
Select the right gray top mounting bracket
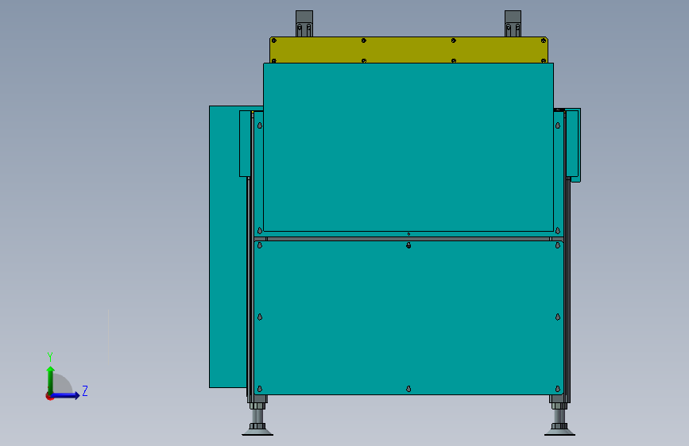[513, 24]
